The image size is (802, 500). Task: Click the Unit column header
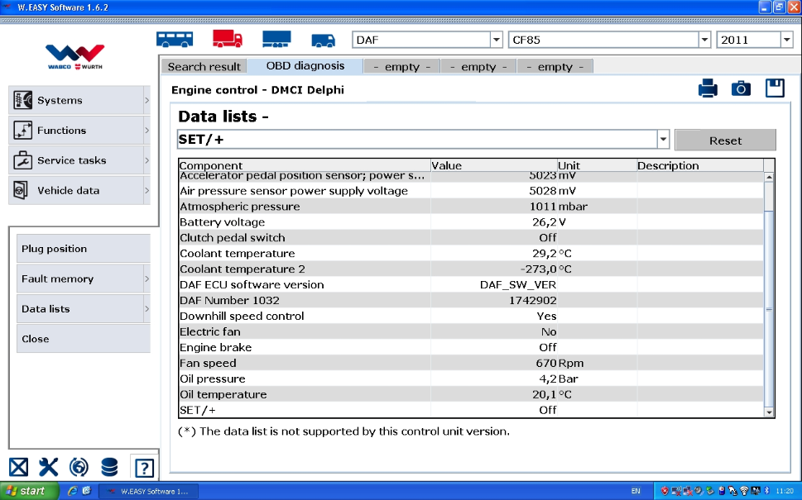(597, 165)
